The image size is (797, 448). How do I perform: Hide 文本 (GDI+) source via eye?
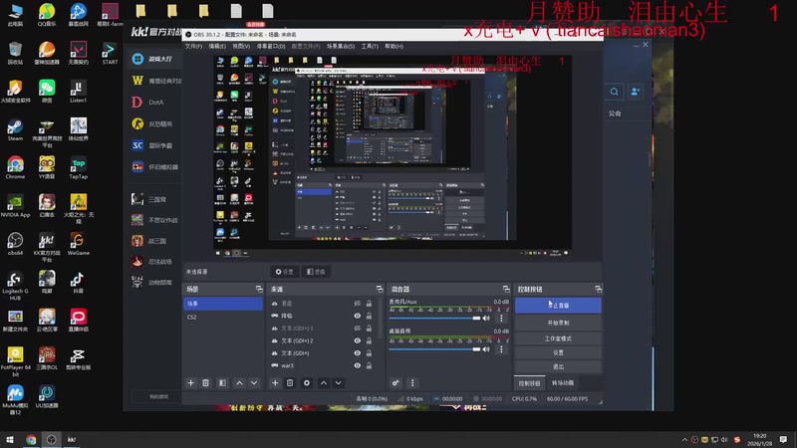pos(358,353)
